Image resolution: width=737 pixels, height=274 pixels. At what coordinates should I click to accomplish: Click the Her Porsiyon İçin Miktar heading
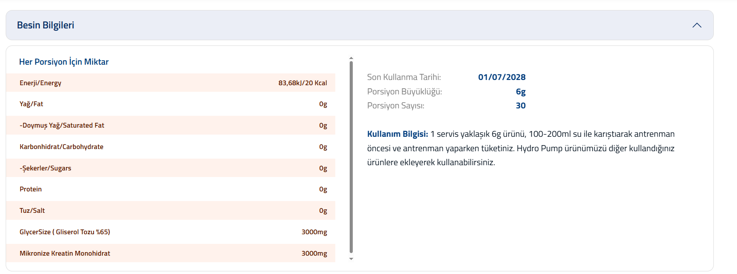(64, 62)
